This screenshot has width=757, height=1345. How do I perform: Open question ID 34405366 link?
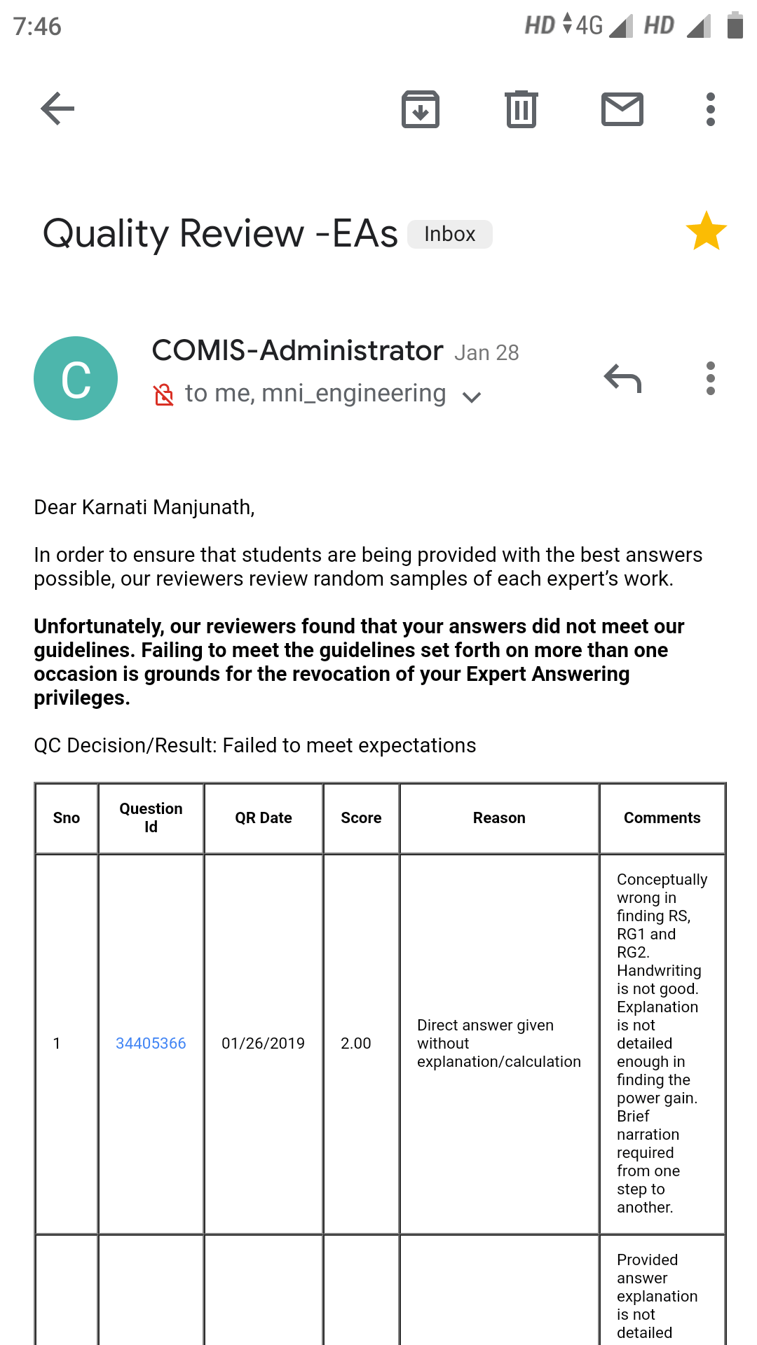point(151,1043)
